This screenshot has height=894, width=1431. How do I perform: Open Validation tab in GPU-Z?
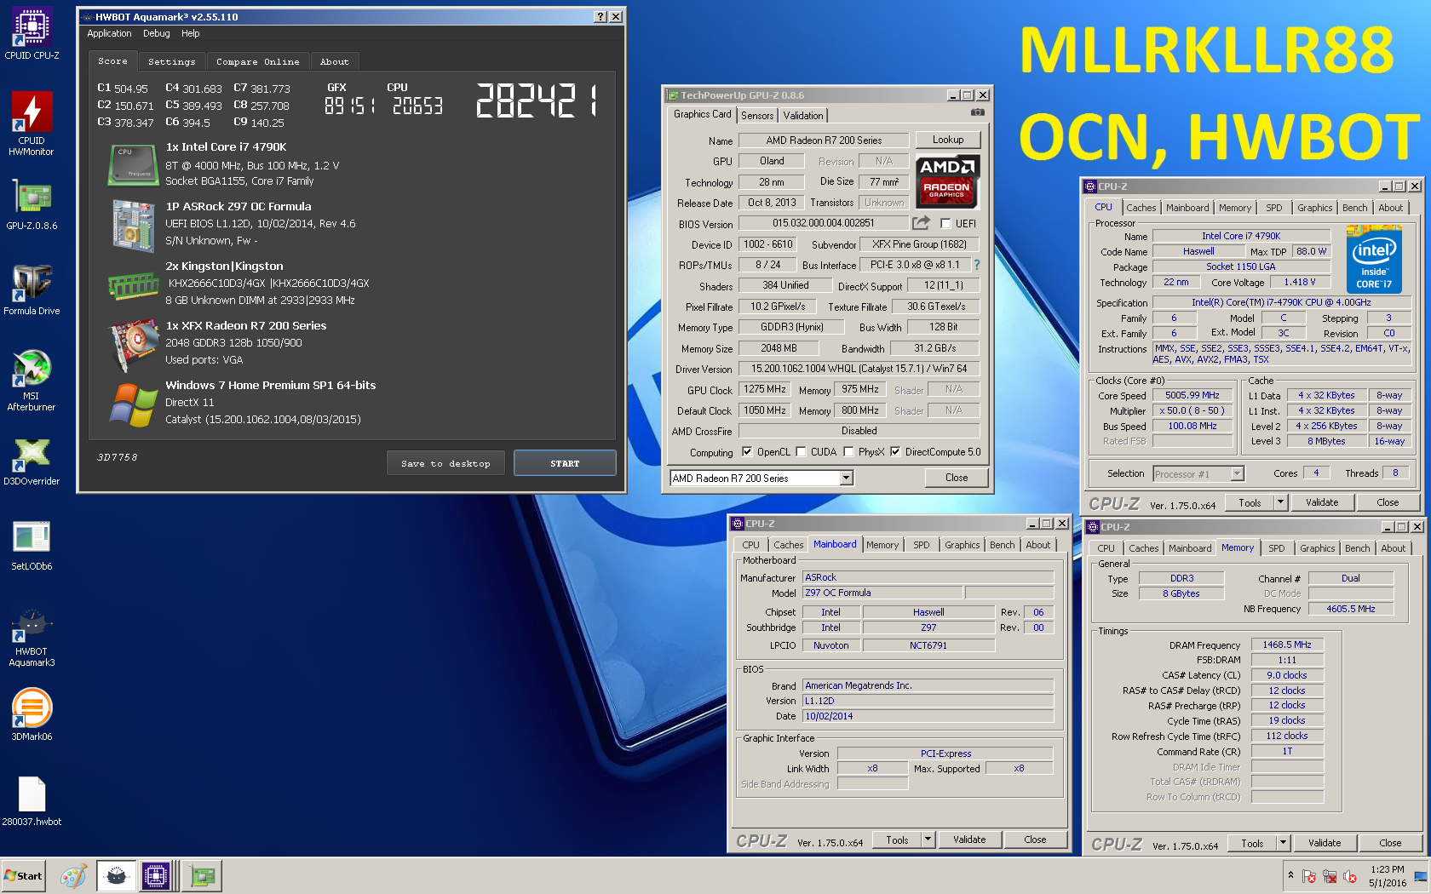tap(802, 116)
